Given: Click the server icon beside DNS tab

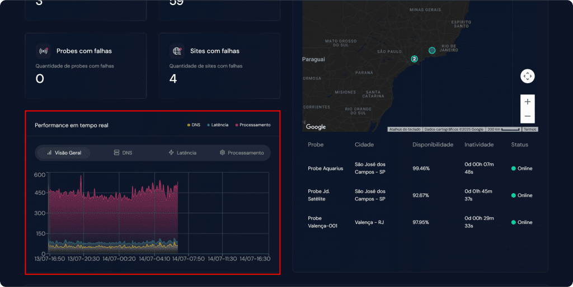Looking at the screenshot, I should pyautogui.click(x=116, y=152).
